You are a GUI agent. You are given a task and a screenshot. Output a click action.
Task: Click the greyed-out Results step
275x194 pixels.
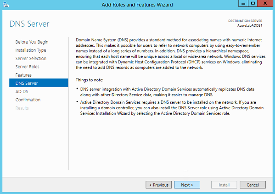click(22, 108)
